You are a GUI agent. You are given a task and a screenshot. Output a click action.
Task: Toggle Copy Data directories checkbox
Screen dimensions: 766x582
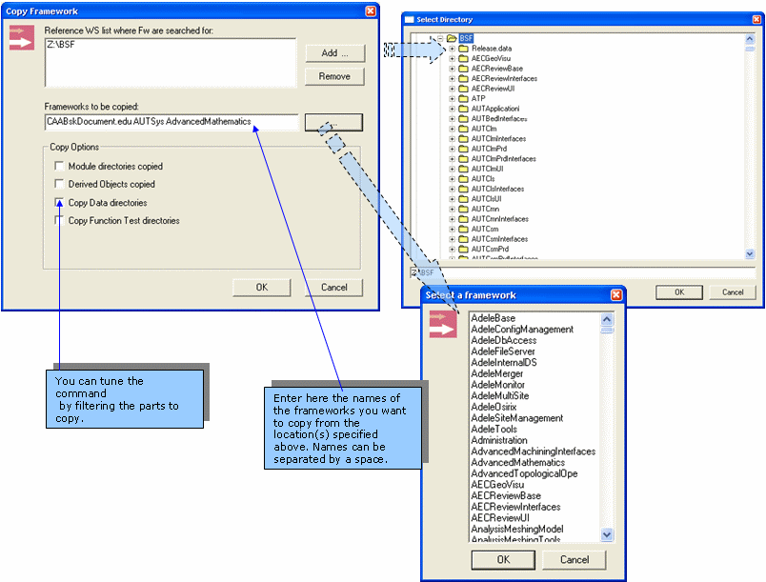(x=59, y=202)
